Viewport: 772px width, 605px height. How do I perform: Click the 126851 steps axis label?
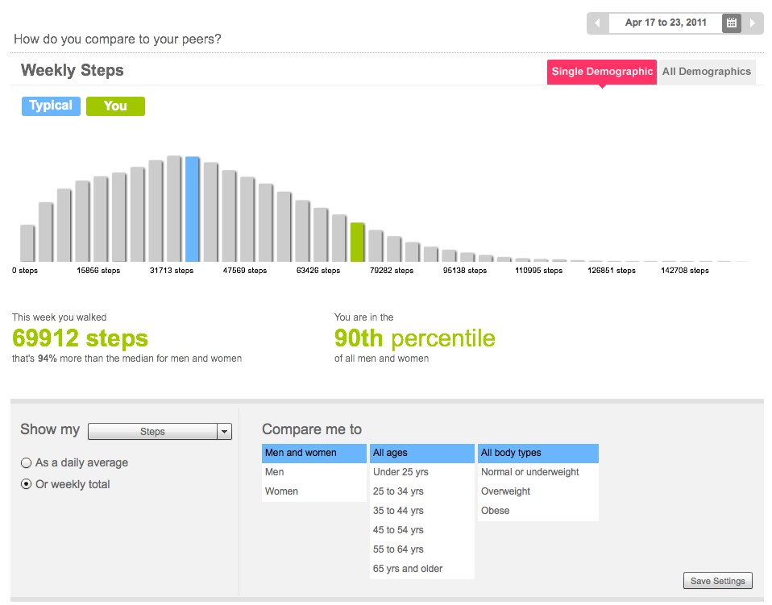612,270
